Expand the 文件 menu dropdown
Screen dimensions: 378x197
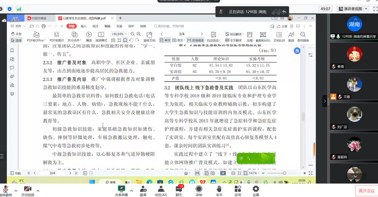(18, 26)
